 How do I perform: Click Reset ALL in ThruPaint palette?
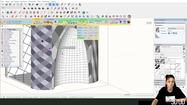[86, 36]
